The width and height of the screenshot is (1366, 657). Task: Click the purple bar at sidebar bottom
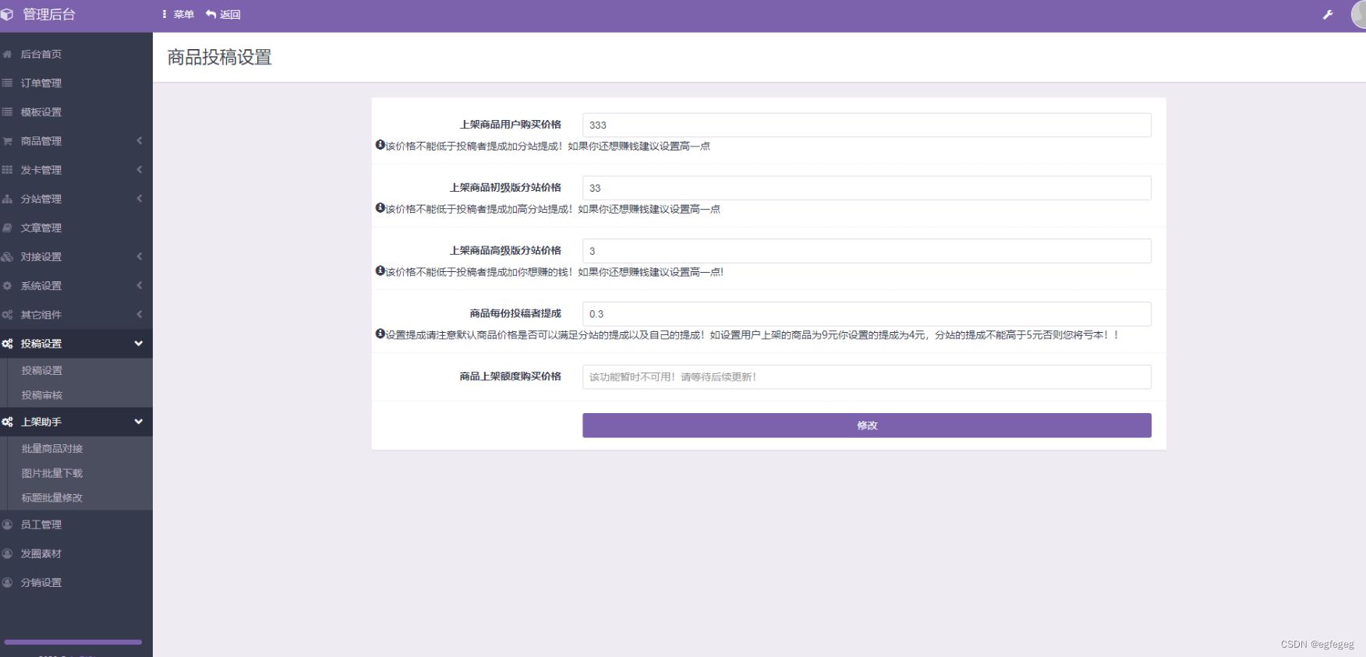(x=73, y=642)
